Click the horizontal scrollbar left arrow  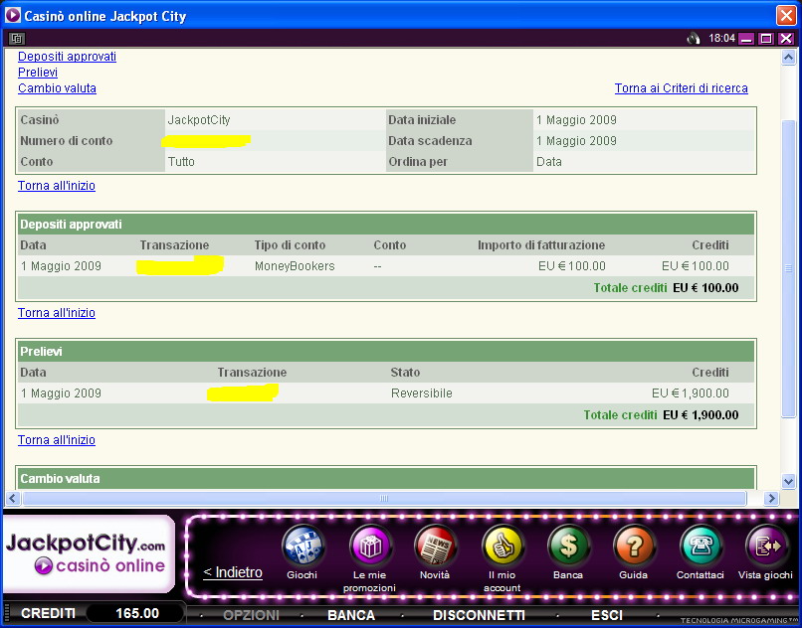pos(13,498)
